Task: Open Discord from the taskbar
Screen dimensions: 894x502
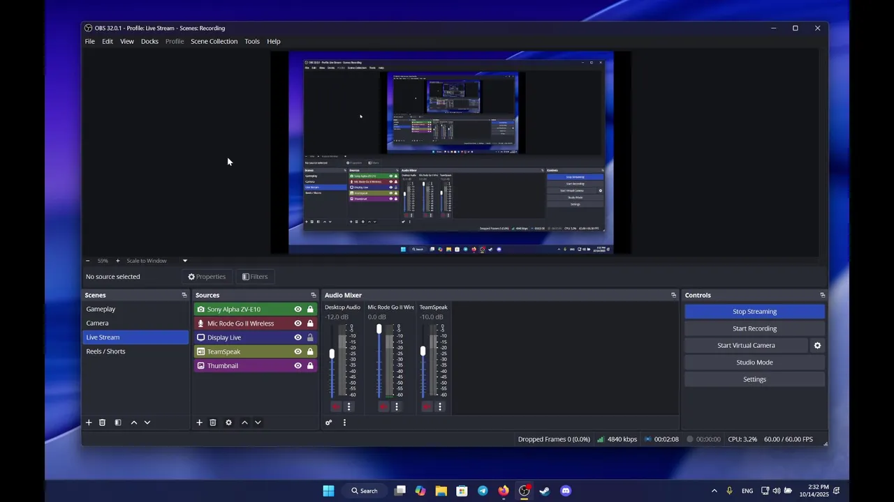Action: tap(566, 491)
